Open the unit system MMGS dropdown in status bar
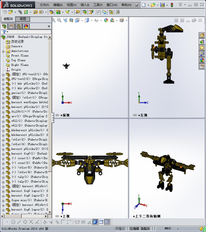The height and width of the screenshot is (232, 206). (x=178, y=229)
